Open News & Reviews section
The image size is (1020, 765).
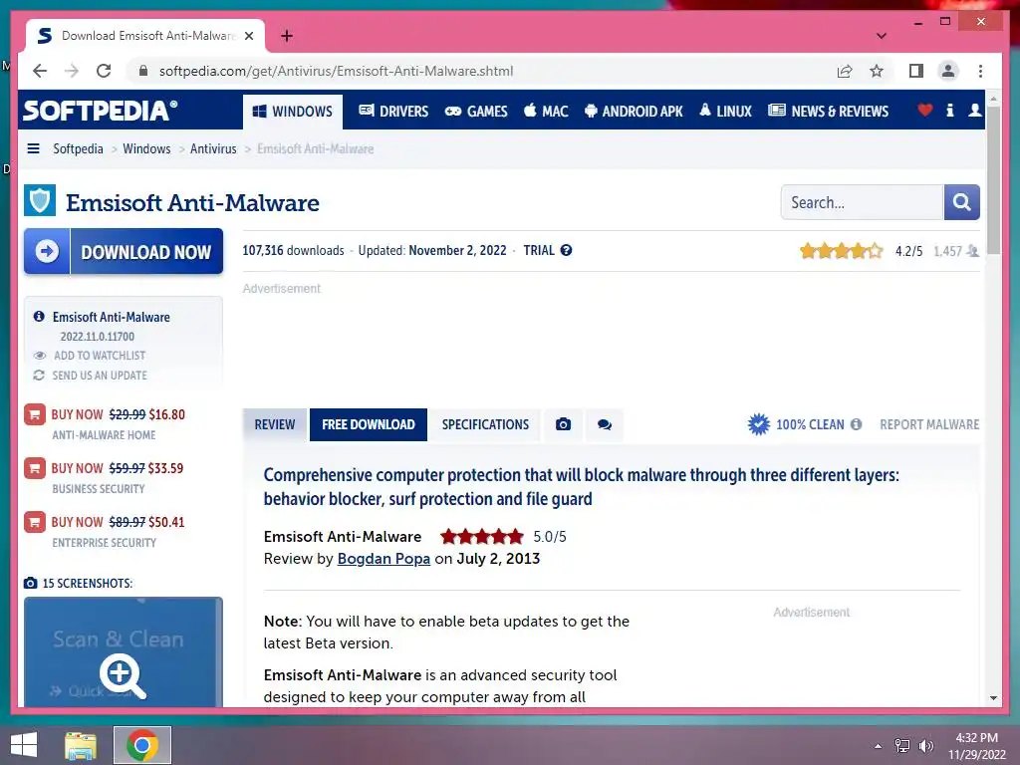828,112
